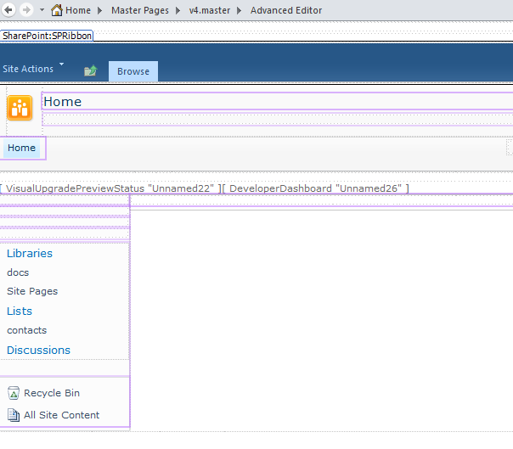Go back with the back arrow button
The height and width of the screenshot is (449, 513).
pos(8,10)
